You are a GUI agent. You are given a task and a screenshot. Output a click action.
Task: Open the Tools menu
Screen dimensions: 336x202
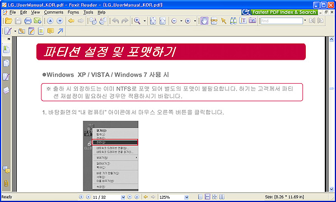coord(88,12)
